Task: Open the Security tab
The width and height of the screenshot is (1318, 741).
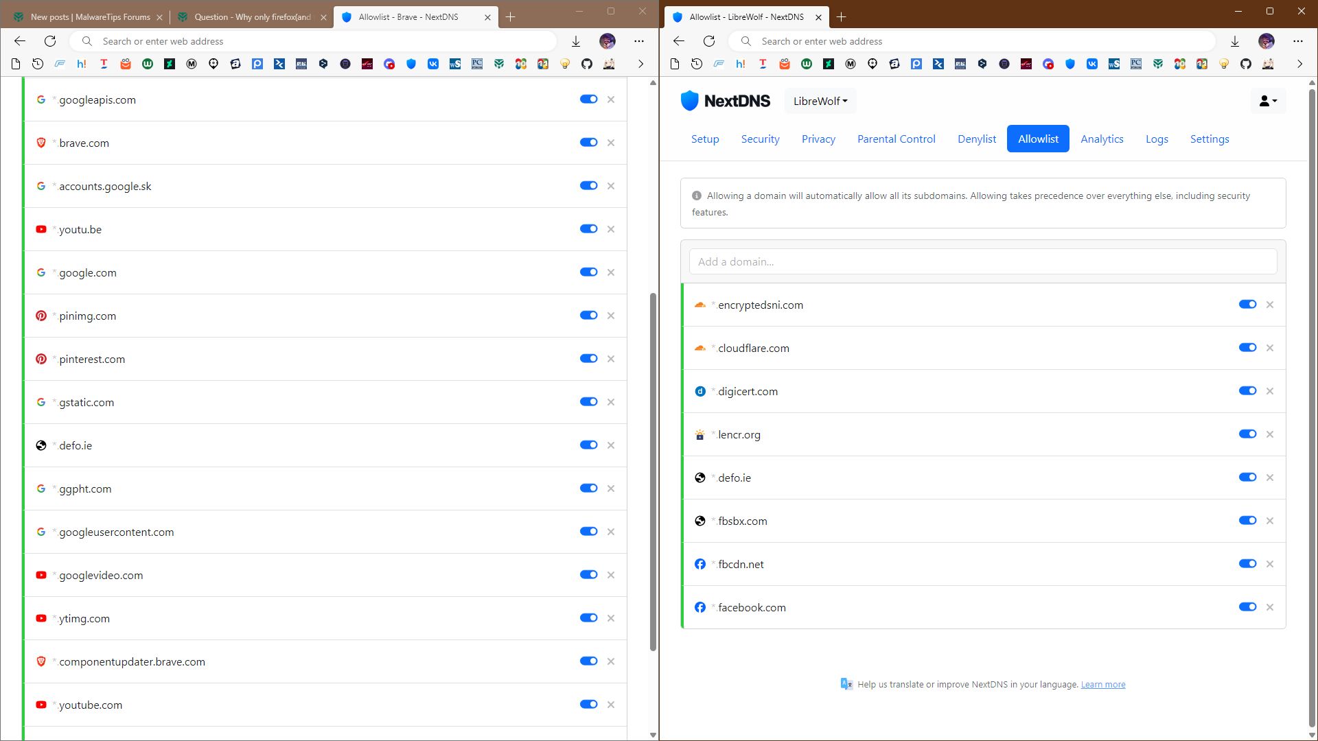Action: click(x=760, y=139)
